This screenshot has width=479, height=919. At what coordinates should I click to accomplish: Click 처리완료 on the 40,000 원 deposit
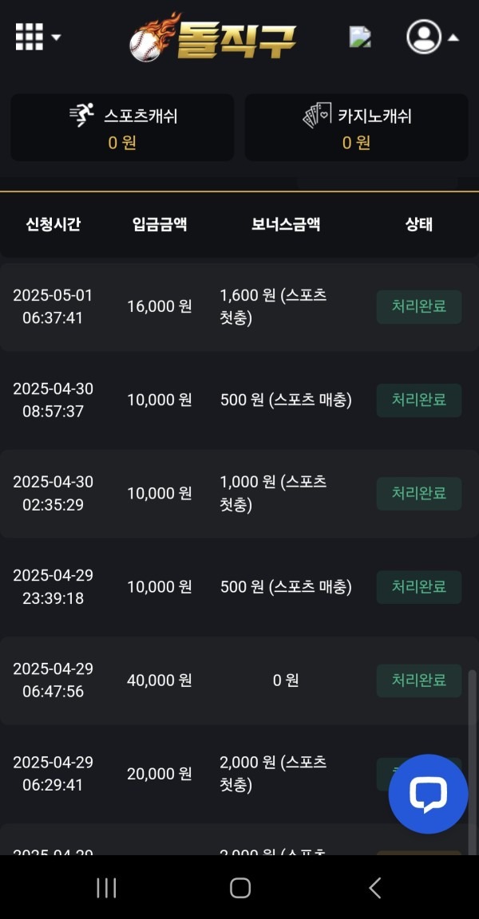point(418,680)
